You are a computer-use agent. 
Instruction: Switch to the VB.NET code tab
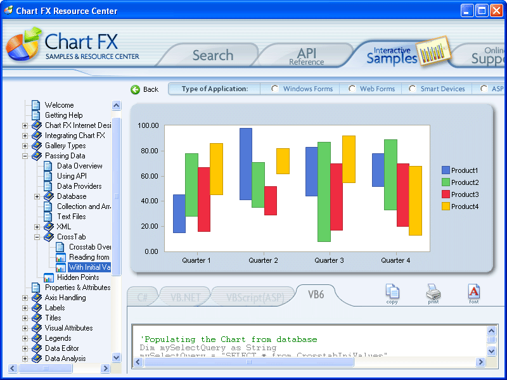pyautogui.click(x=184, y=295)
